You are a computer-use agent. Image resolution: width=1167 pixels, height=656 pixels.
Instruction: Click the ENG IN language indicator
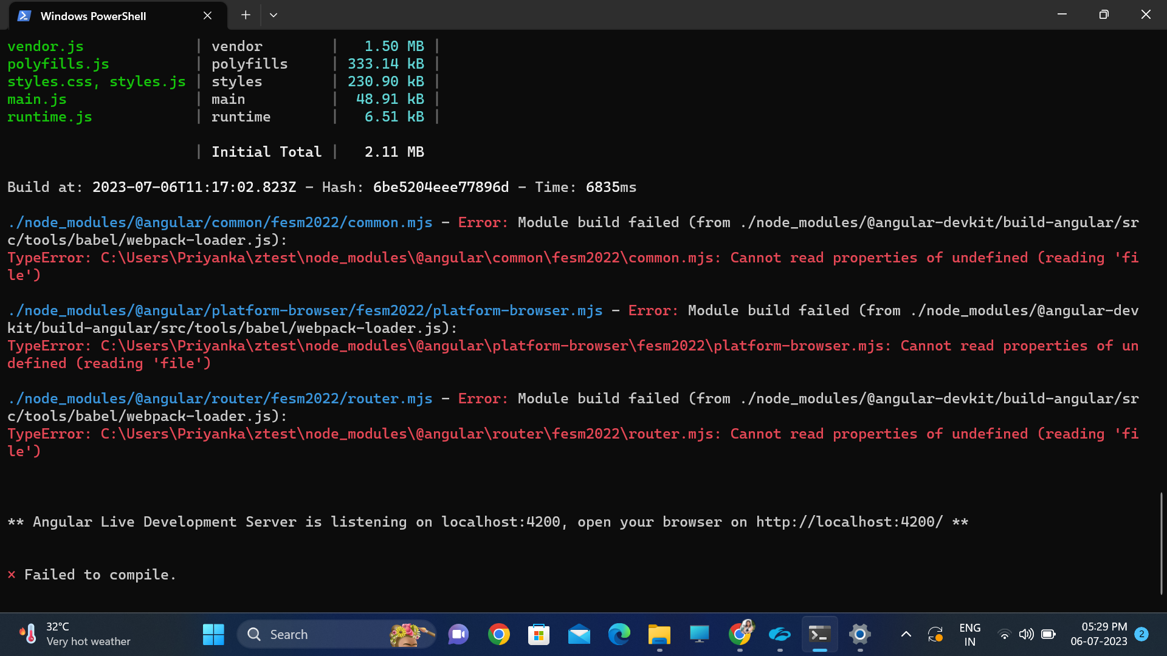pyautogui.click(x=970, y=634)
